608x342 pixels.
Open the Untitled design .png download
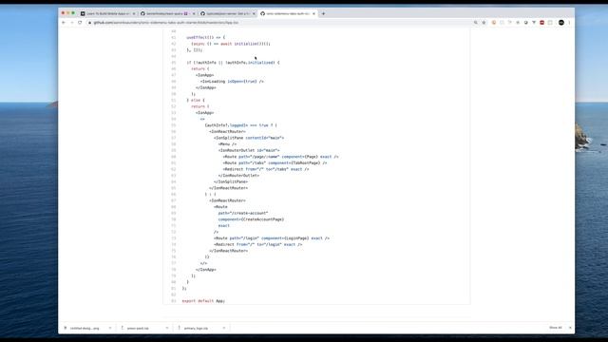coord(85,328)
